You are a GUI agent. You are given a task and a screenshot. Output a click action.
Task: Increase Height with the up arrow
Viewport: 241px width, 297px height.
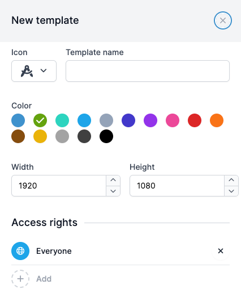(x=231, y=181)
